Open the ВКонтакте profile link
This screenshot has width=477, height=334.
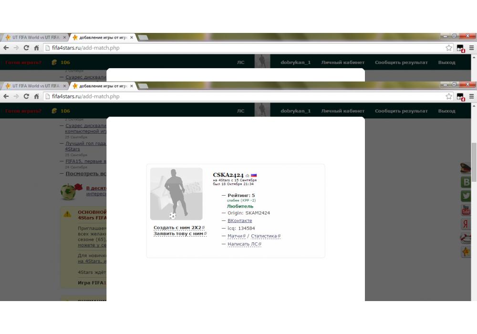click(239, 220)
